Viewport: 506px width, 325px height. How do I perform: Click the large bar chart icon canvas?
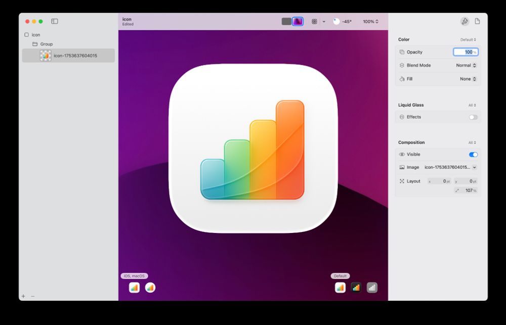[x=253, y=148]
